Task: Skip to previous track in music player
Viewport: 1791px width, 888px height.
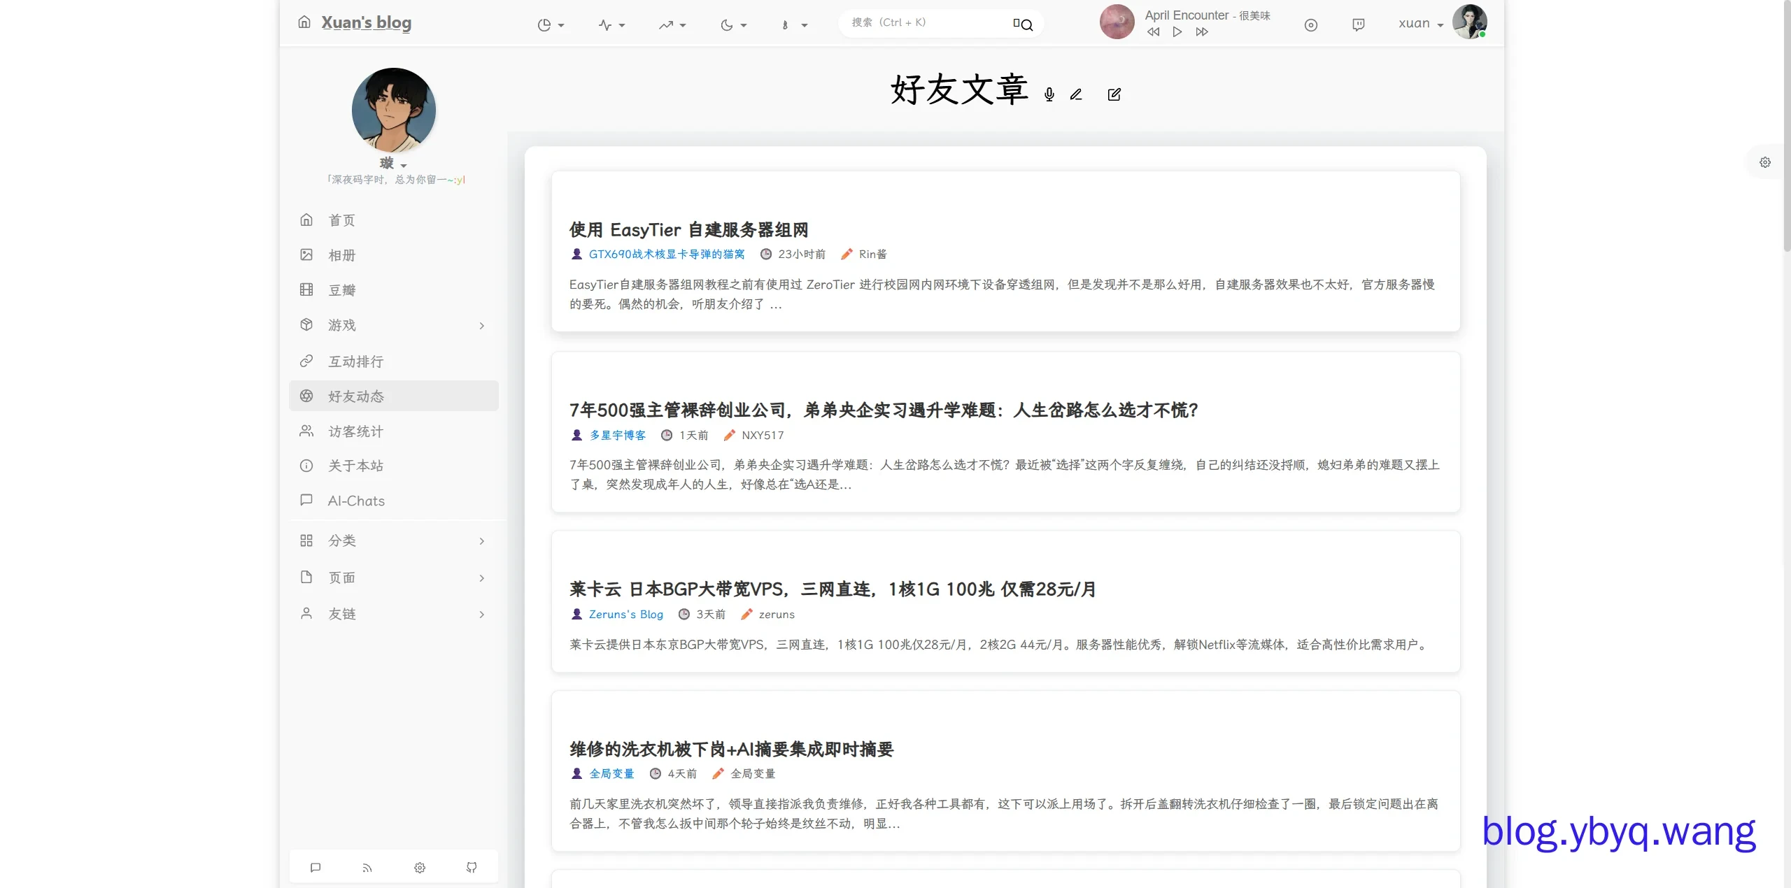Action: [x=1154, y=31]
